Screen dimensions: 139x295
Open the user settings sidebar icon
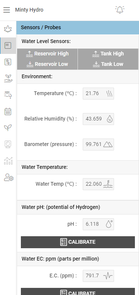9,177
